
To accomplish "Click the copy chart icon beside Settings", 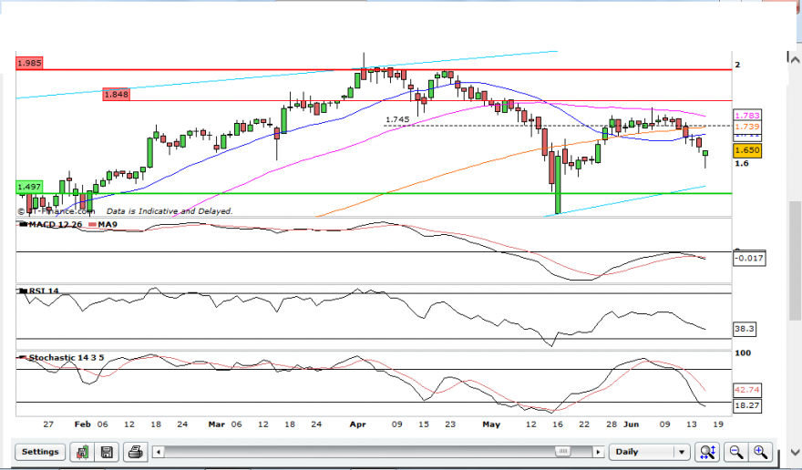I will 82,452.
